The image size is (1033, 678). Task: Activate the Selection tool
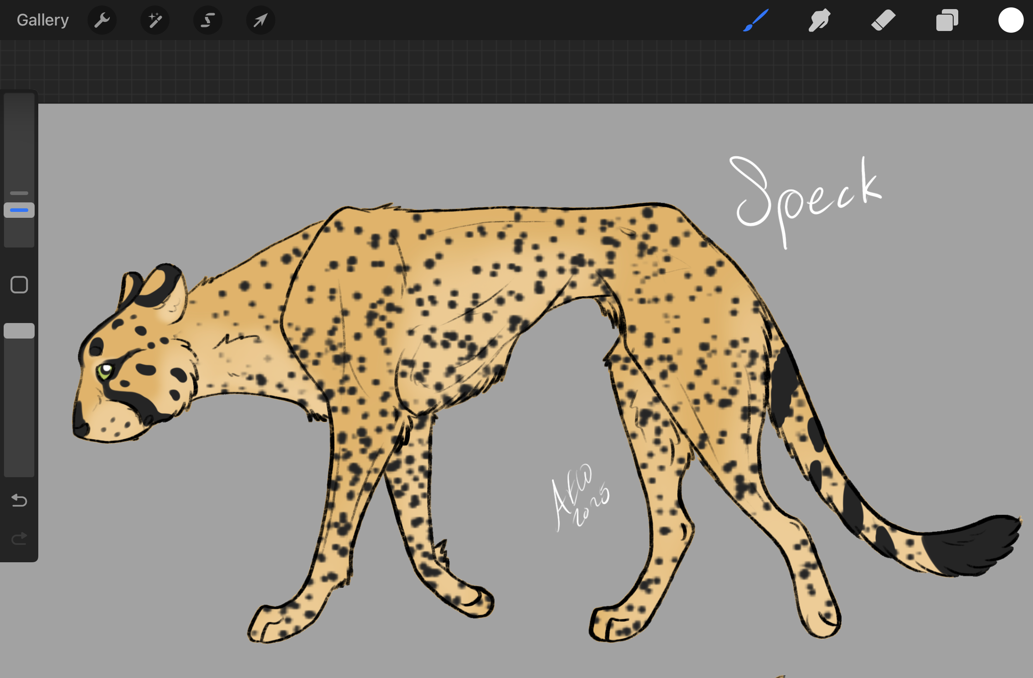tap(208, 20)
